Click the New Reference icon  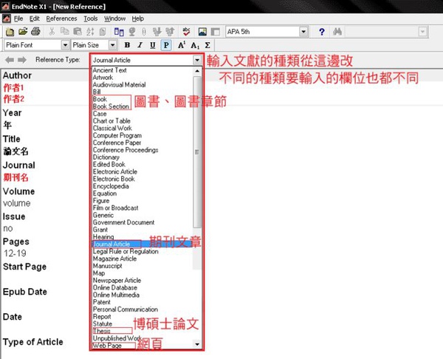[119, 32]
